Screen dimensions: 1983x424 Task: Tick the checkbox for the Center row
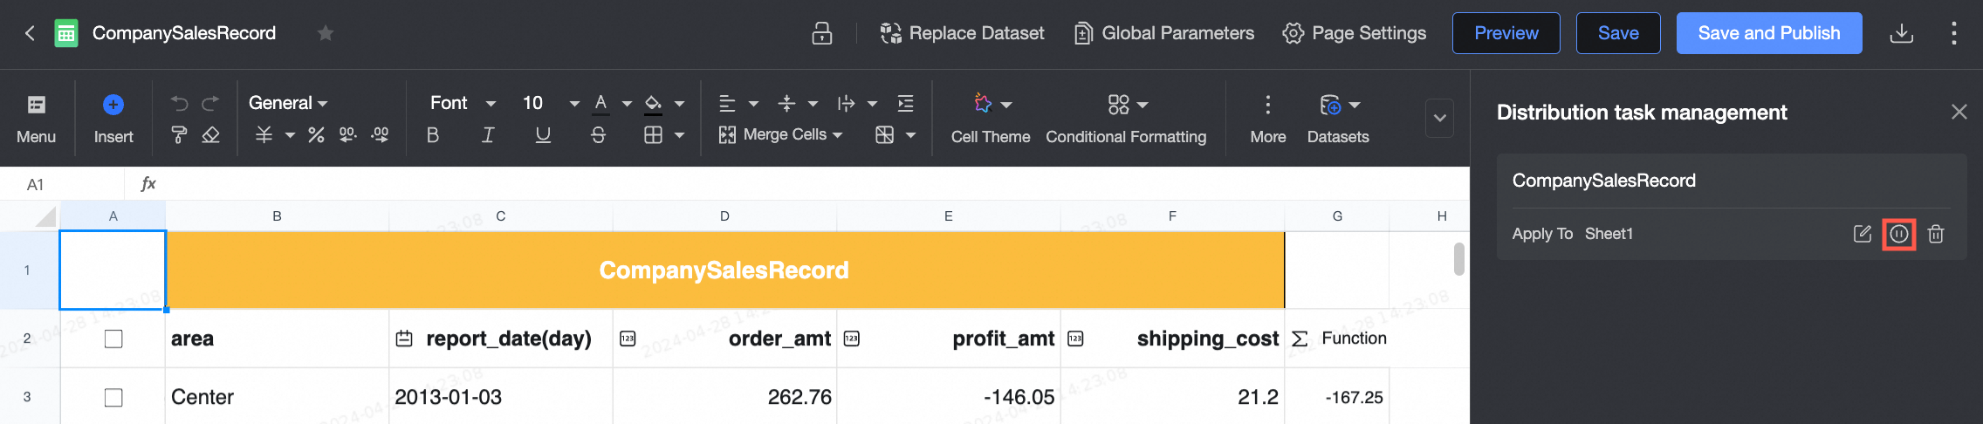click(113, 397)
